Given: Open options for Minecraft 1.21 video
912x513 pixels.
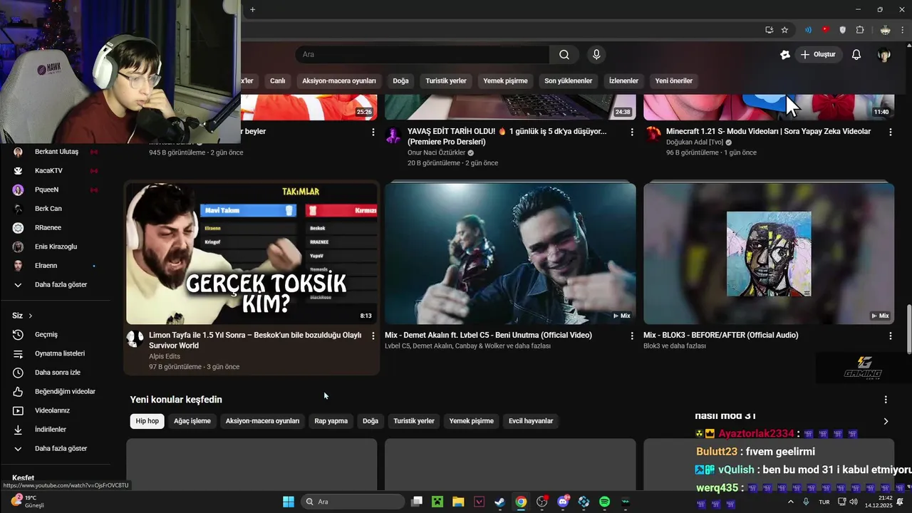Looking at the screenshot, I should pos(890,132).
